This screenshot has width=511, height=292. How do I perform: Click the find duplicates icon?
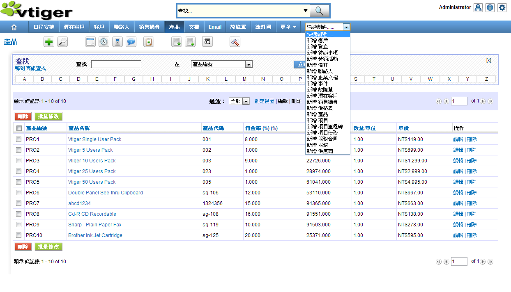coord(207,42)
